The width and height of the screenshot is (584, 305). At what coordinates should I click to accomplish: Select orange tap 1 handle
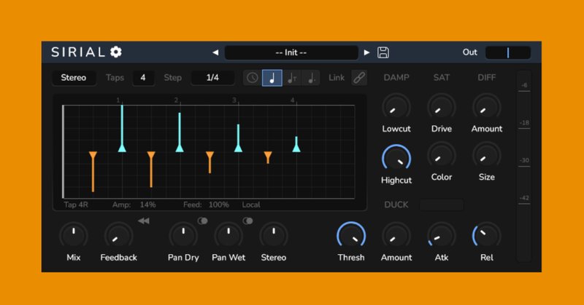tap(93, 155)
